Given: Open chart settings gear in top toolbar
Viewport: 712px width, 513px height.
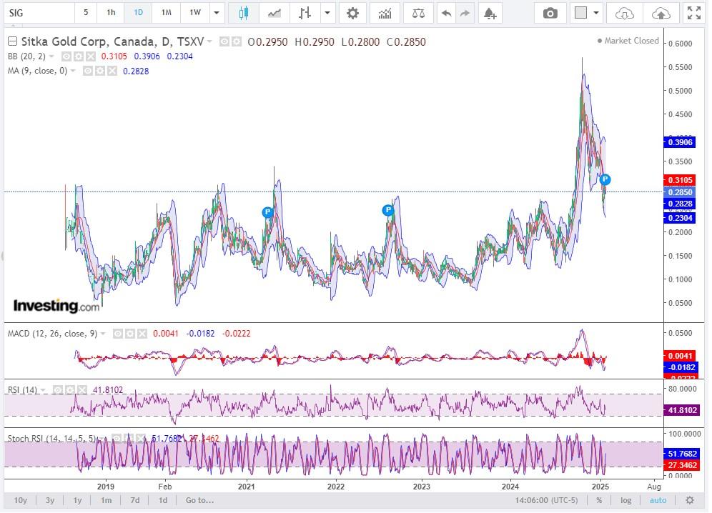Looking at the screenshot, I should [x=352, y=13].
